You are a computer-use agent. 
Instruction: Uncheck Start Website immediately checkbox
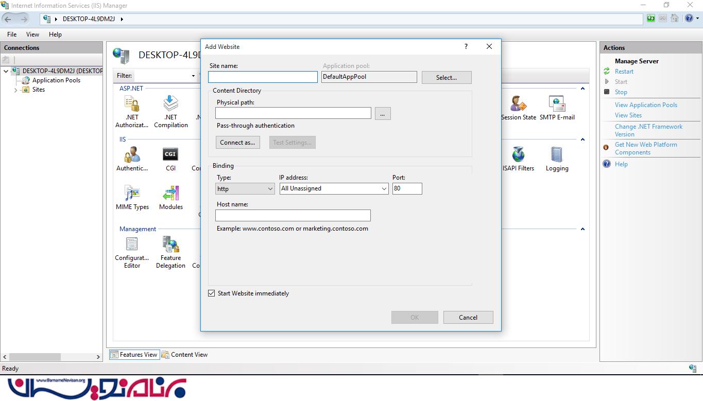coord(212,293)
